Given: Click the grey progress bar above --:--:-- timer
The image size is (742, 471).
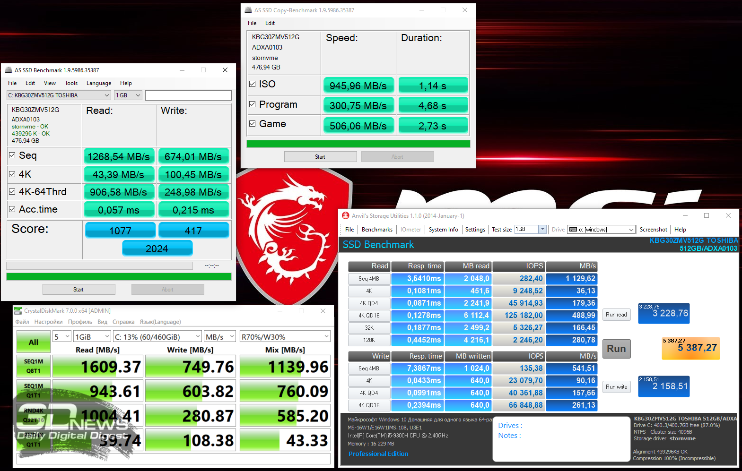Looking at the screenshot, I should click(x=99, y=265).
